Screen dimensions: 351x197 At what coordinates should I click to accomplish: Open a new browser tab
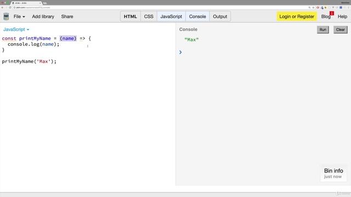tap(45, 3)
